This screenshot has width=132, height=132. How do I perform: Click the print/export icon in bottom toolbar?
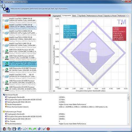(19, 129)
